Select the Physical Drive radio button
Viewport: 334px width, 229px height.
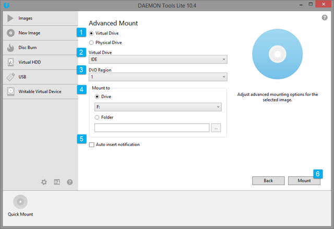click(x=91, y=43)
